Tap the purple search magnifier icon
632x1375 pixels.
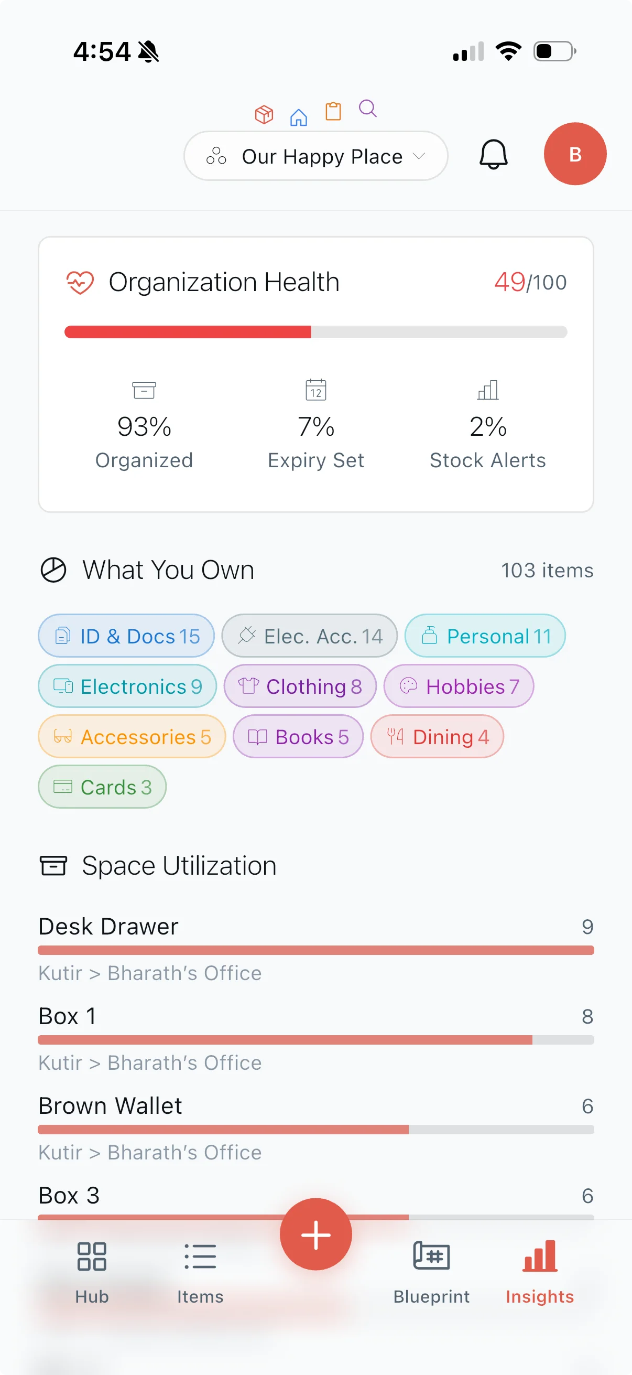(x=368, y=109)
